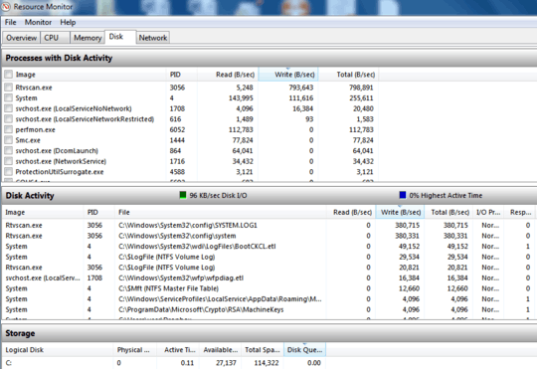
Task: Sort processes by Write (B/sec) column
Action: [x=288, y=75]
